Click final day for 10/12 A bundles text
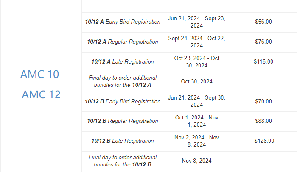 pyautogui.click(x=123, y=81)
